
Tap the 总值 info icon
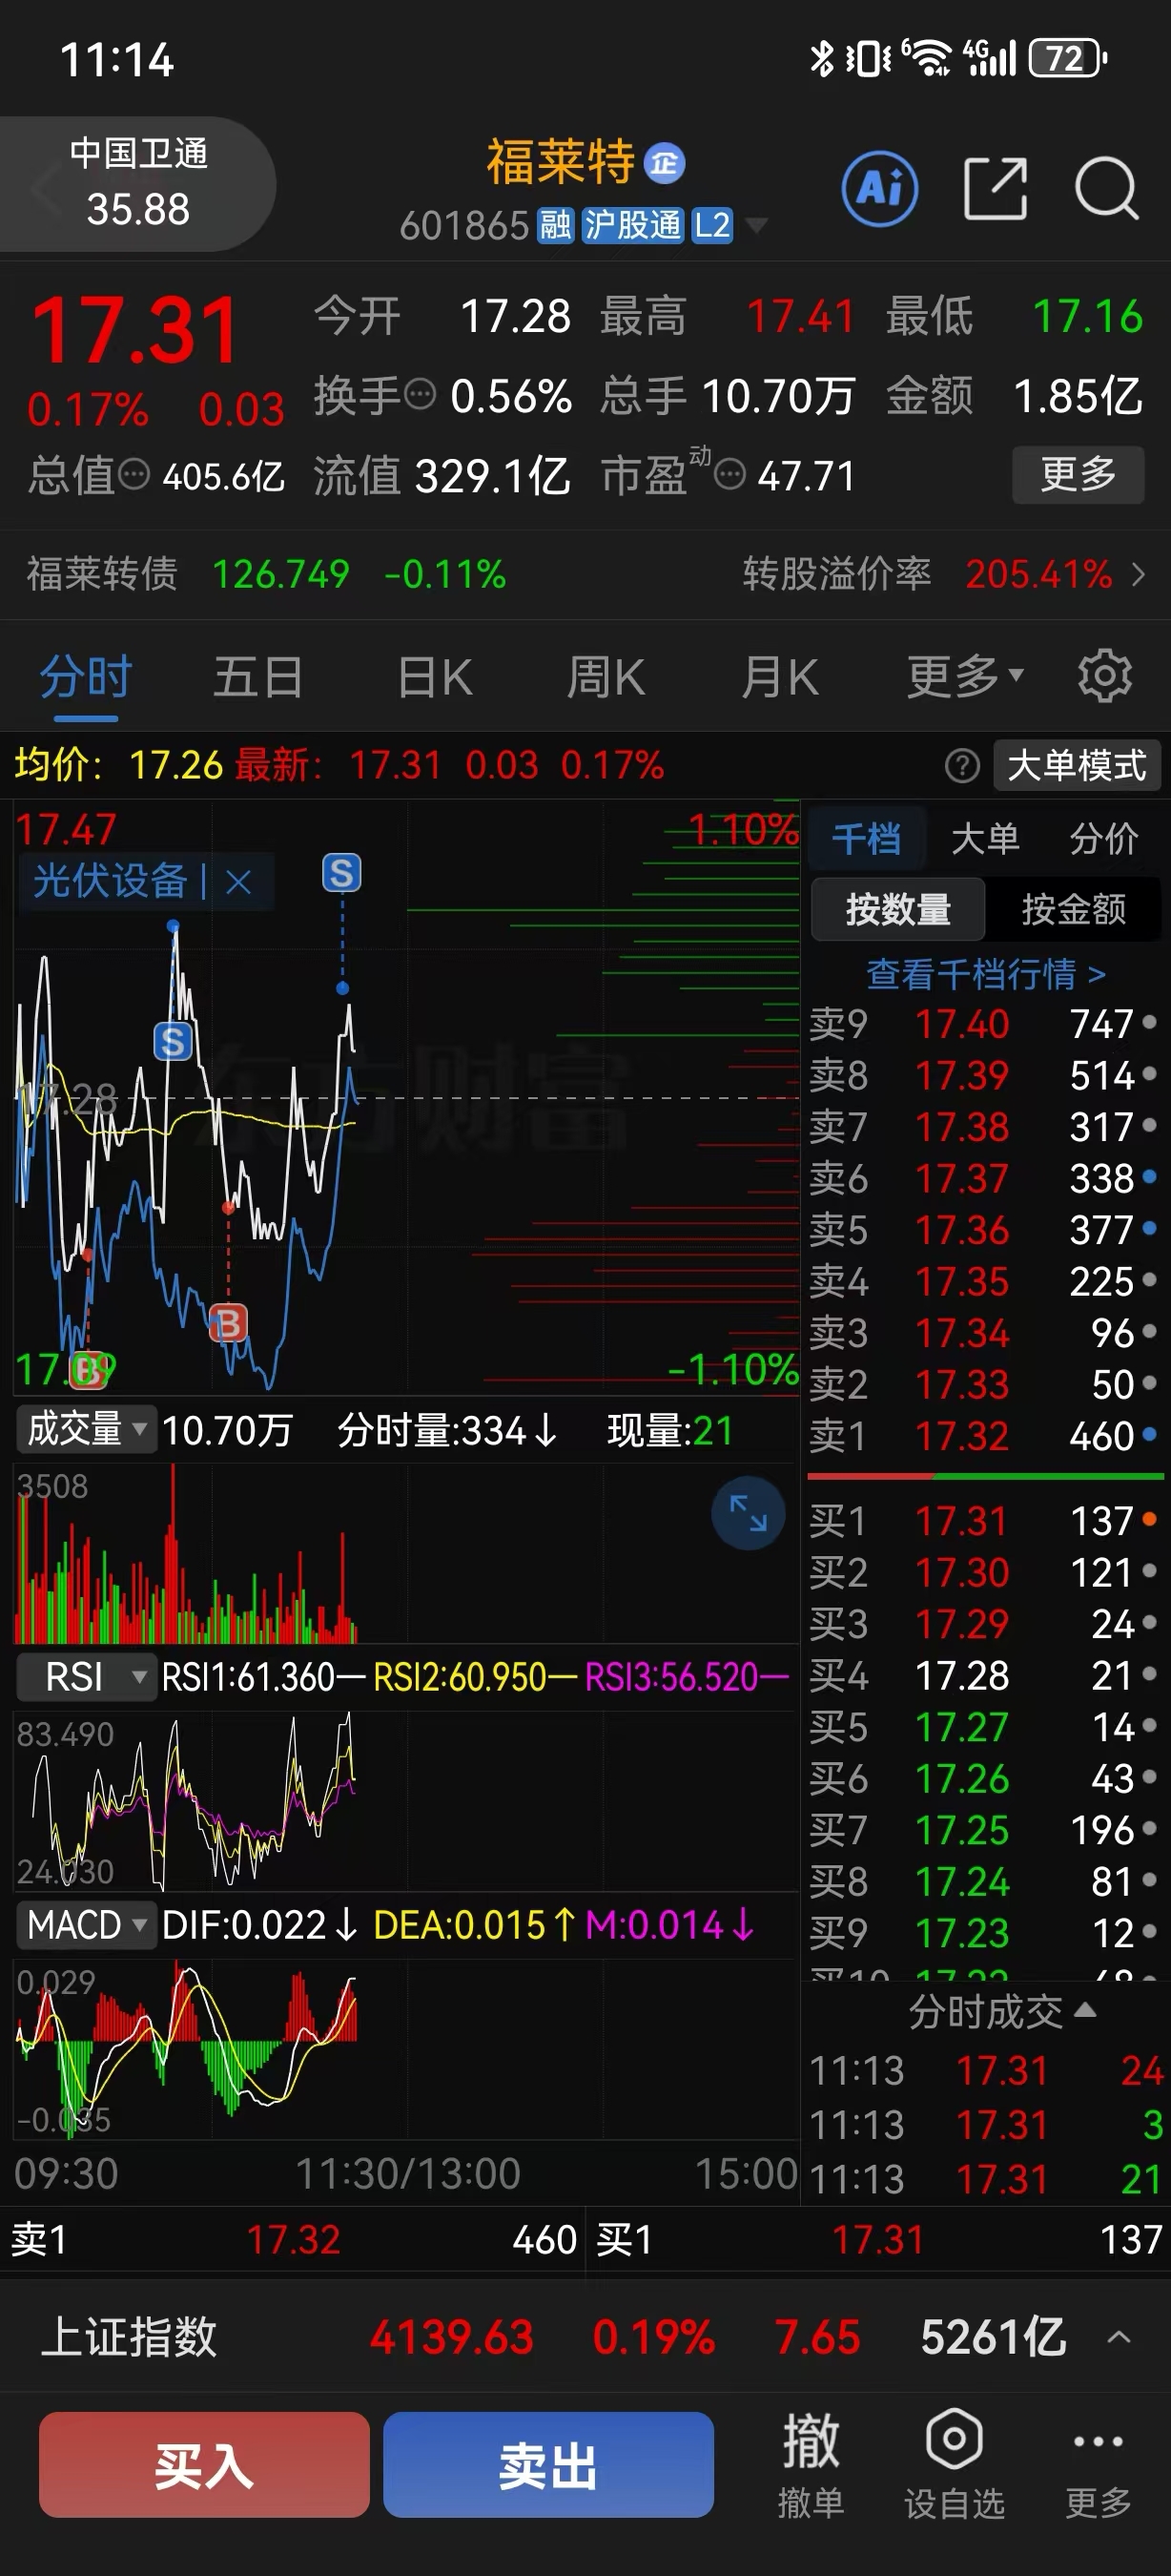[134, 474]
